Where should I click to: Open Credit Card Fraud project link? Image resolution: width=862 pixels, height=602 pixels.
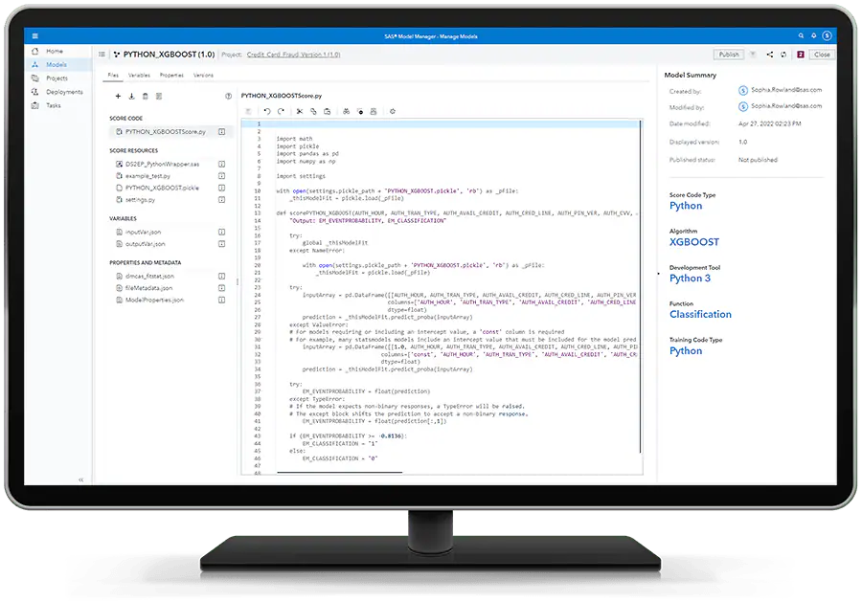[294, 55]
